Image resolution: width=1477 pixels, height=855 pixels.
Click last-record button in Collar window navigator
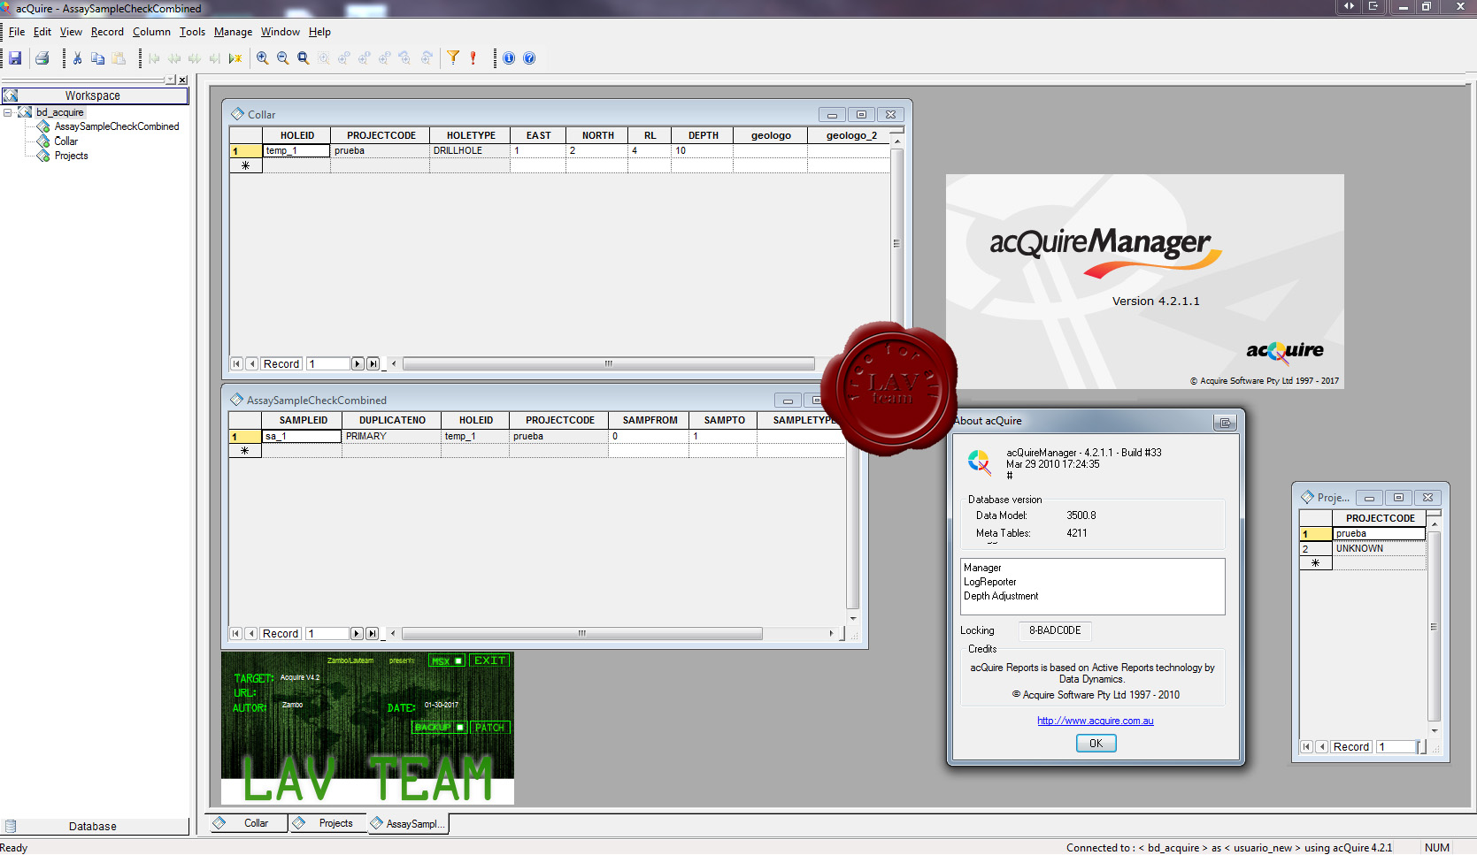pos(373,363)
